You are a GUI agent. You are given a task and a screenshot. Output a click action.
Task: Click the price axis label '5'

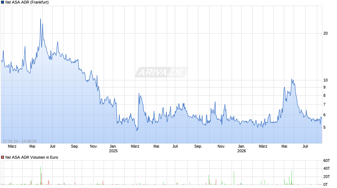tap(324, 127)
